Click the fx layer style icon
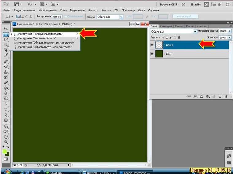Image resolution: width=233 pixels, height=174 pixels. coord(195,96)
